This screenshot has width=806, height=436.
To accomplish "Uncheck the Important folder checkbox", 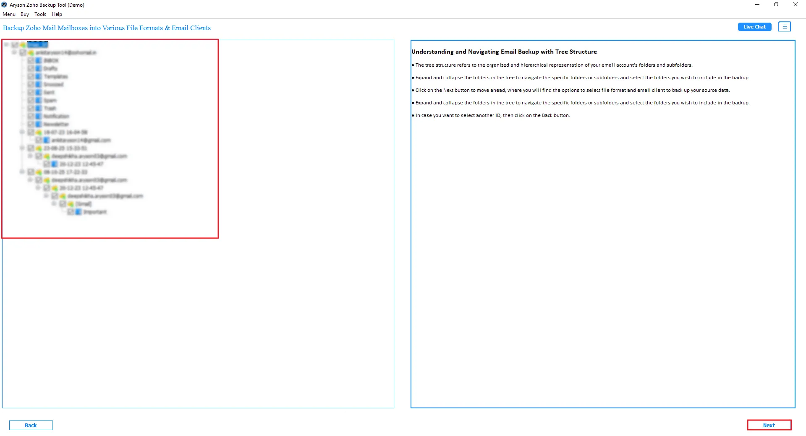I will (x=71, y=212).
